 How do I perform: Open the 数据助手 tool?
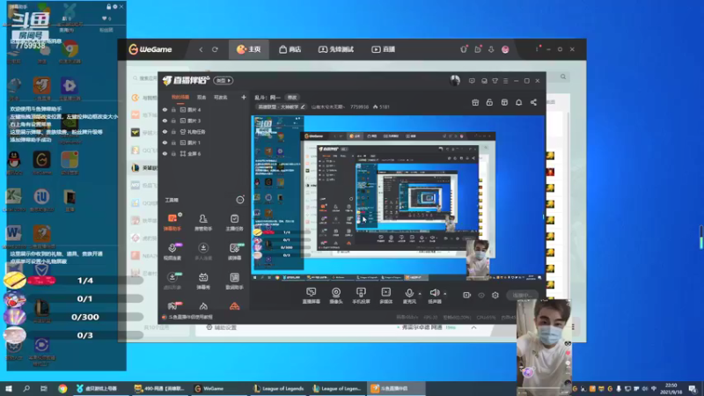point(234,281)
